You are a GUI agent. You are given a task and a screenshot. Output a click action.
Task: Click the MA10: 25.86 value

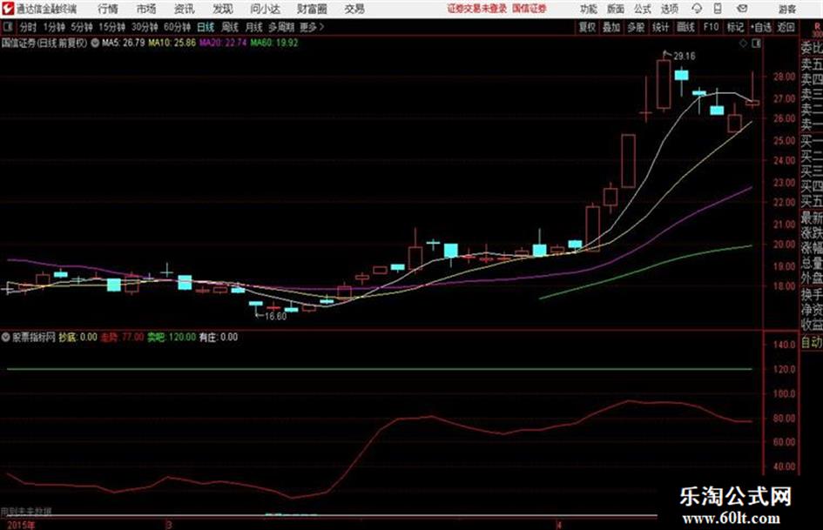[x=172, y=43]
